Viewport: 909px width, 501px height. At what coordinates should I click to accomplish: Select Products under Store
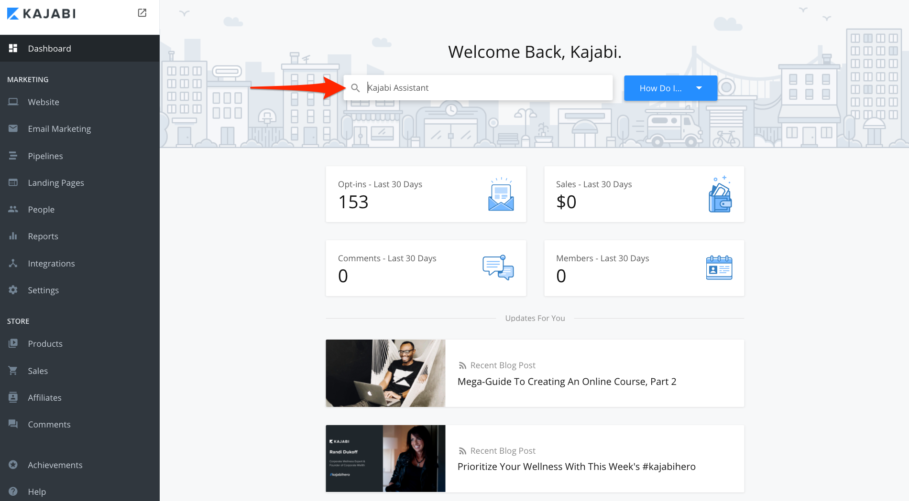coord(80,343)
